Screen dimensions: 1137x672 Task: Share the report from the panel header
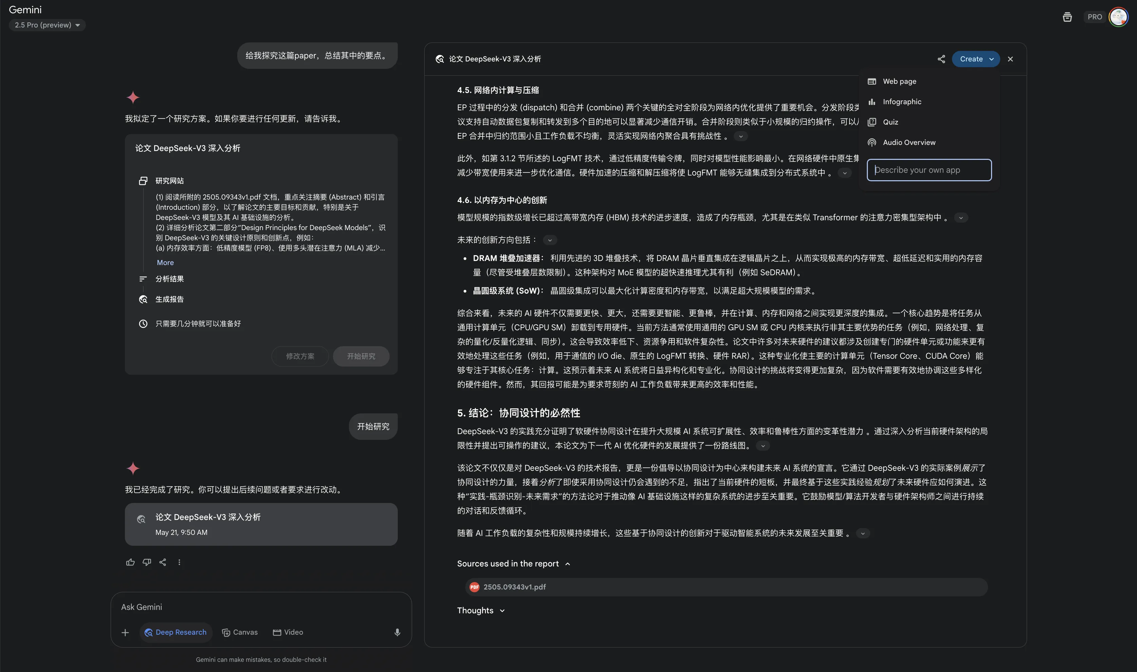(x=941, y=59)
